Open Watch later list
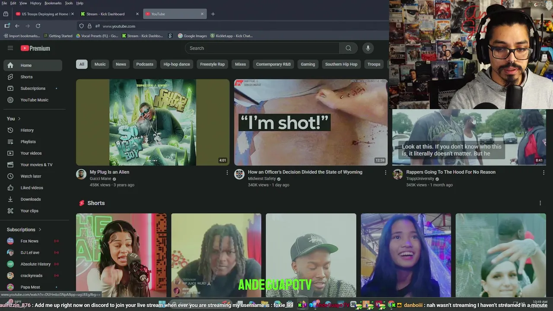 [33, 176]
